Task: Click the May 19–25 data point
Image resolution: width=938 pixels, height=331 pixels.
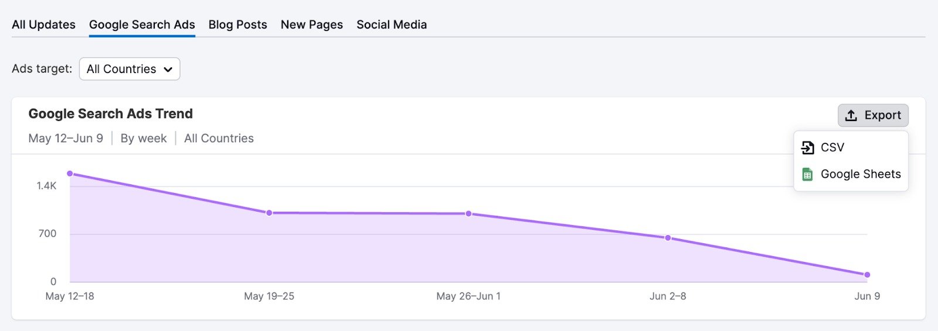Action: click(269, 213)
